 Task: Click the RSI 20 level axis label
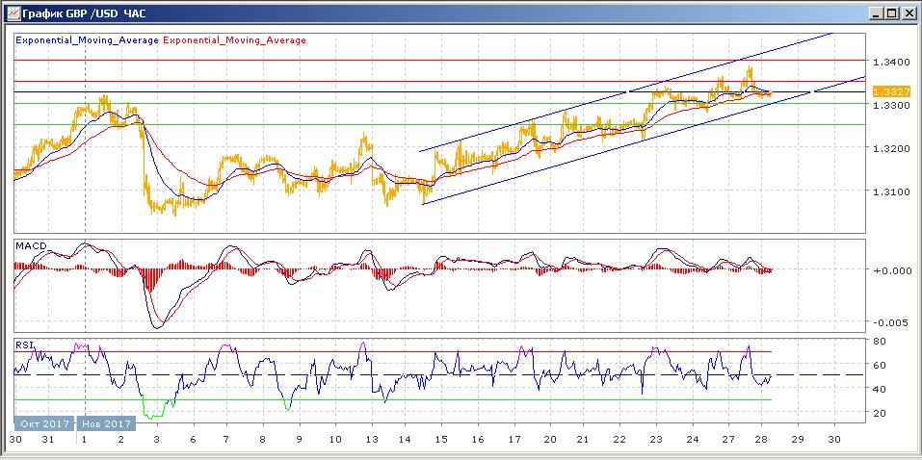pos(880,413)
